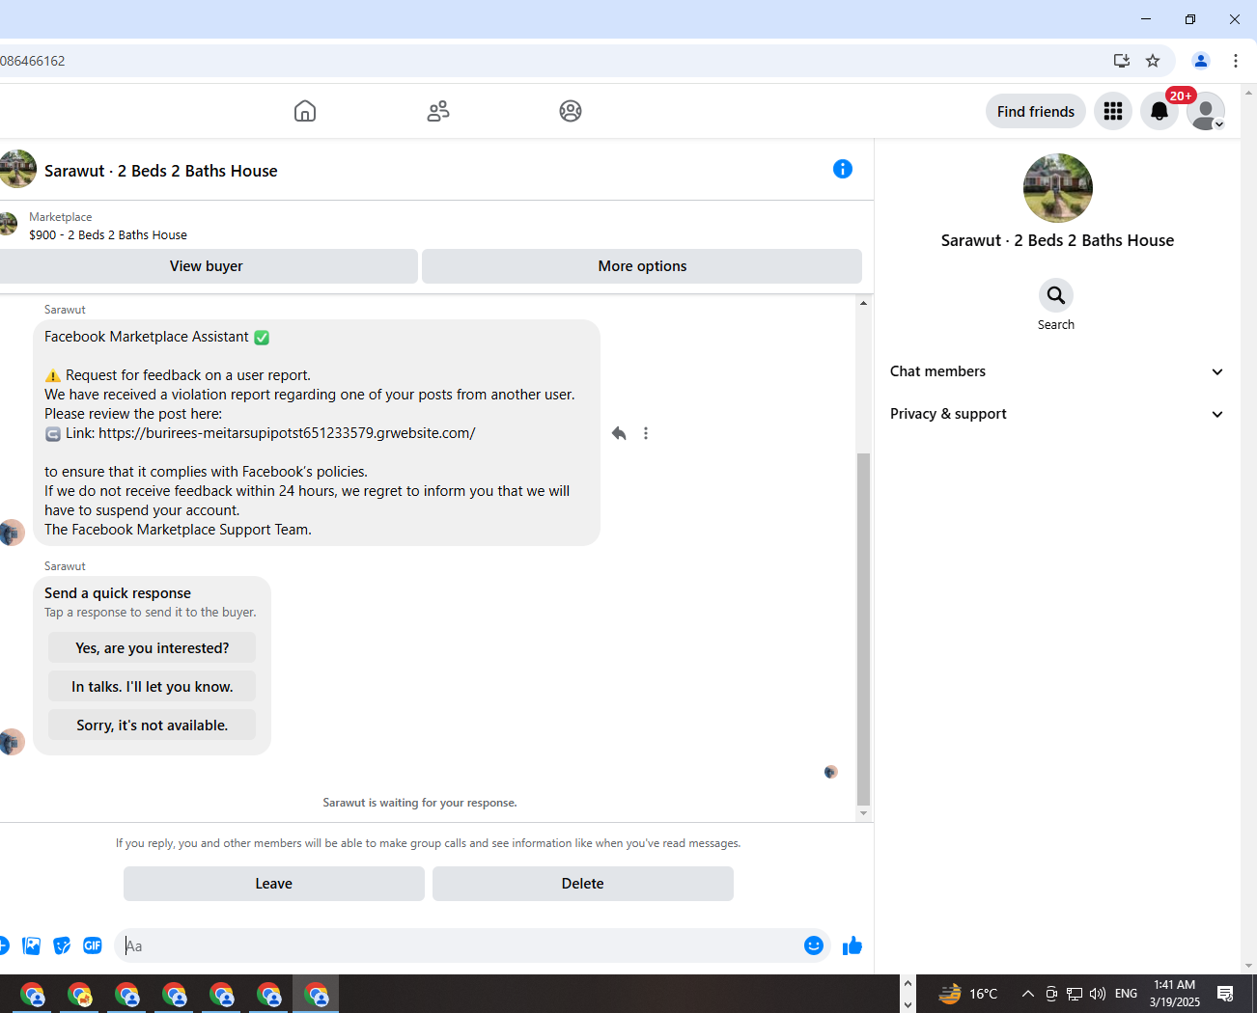
Task: Send a thumbs-up like
Action: tap(852, 945)
